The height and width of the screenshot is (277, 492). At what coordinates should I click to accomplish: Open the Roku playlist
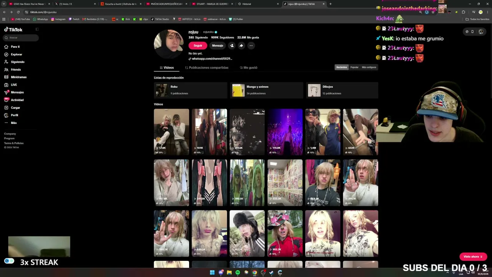(190, 90)
